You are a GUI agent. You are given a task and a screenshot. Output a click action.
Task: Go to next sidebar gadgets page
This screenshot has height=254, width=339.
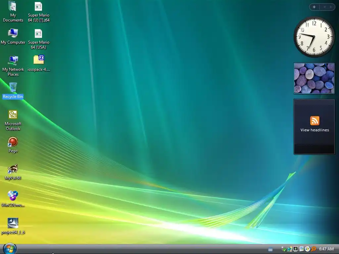tap(331, 7)
